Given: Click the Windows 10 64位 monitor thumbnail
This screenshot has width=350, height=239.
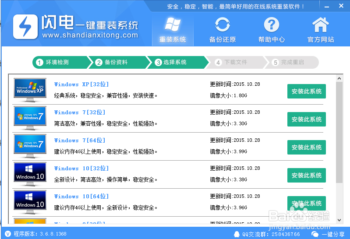Looking at the screenshot, I should click(30, 202).
